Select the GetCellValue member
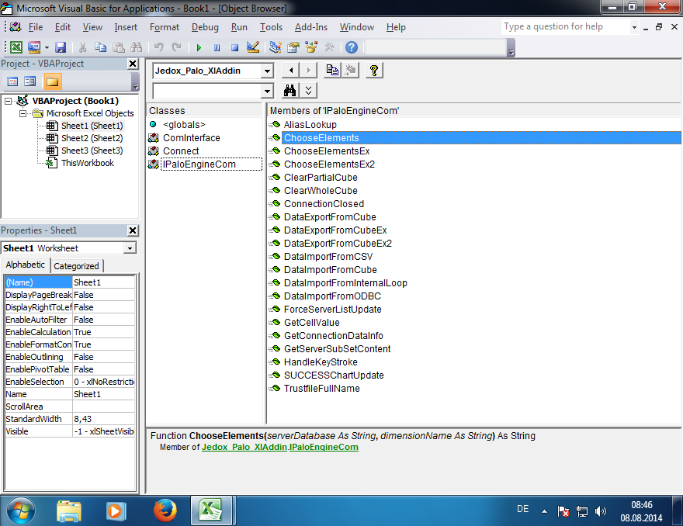The image size is (683, 526). pyautogui.click(x=312, y=323)
